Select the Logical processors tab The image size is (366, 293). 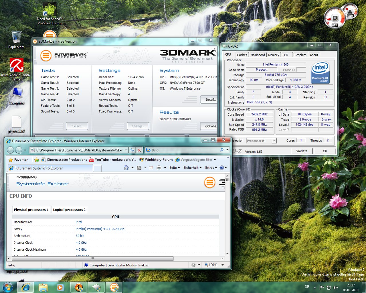click(69, 210)
